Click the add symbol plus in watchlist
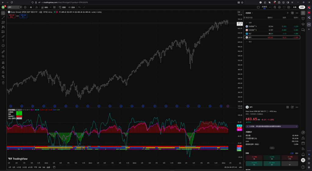The width and height of the screenshot is (312, 171). point(288,13)
